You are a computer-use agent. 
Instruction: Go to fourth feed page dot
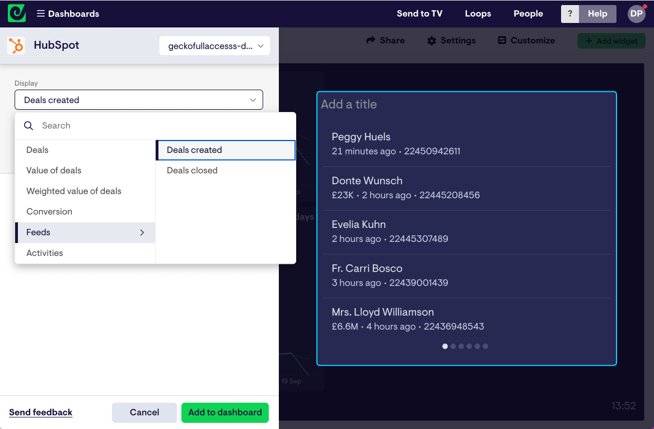pos(469,346)
